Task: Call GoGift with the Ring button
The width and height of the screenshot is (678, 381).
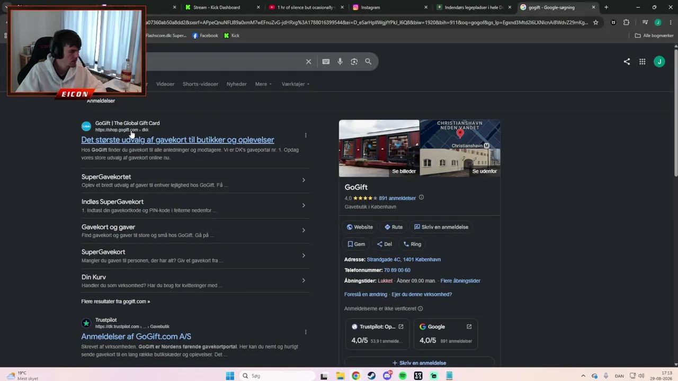Action: 412,244
